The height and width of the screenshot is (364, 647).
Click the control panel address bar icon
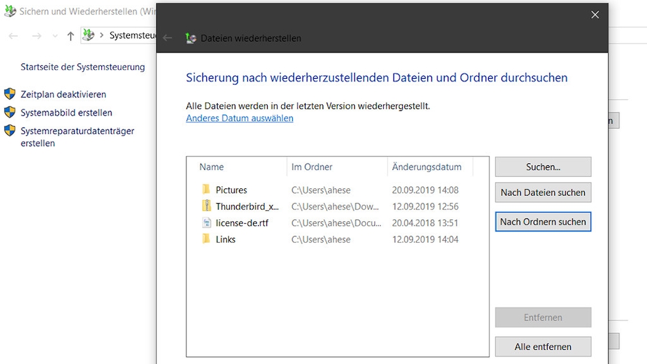pos(89,35)
